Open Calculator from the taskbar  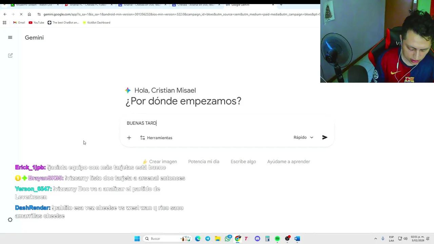click(x=267, y=239)
